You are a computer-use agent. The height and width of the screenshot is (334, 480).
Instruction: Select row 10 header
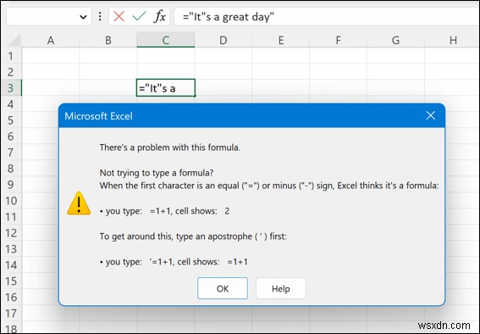[x=11, y=201]
